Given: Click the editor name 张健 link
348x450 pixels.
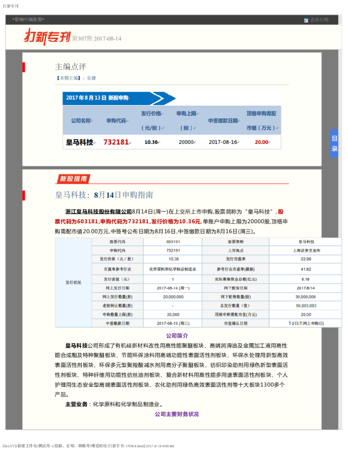Looking at the screenshot, I should tap(92, 78).
